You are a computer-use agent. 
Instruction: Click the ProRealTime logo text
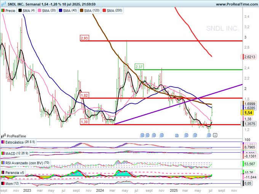click(x=16, y=136)
